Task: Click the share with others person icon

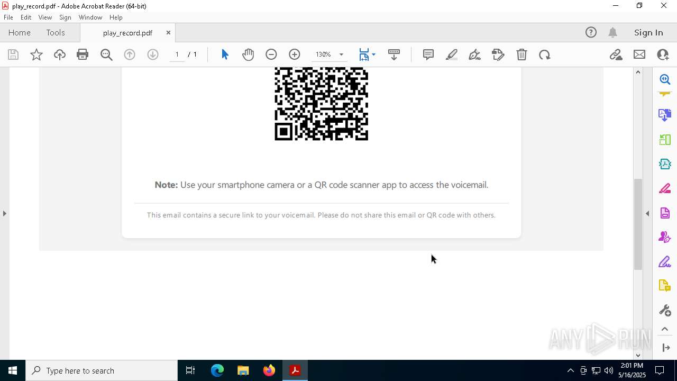Action: [x=663, y=55]
